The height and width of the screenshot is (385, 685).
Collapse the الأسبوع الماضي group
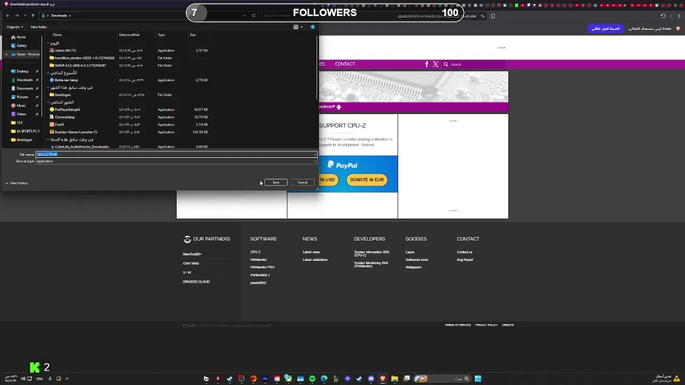(48, 73)
